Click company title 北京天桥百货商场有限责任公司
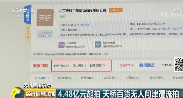Image resolution: width=183 pixels, height=98 pixels. tap(83, 11)
